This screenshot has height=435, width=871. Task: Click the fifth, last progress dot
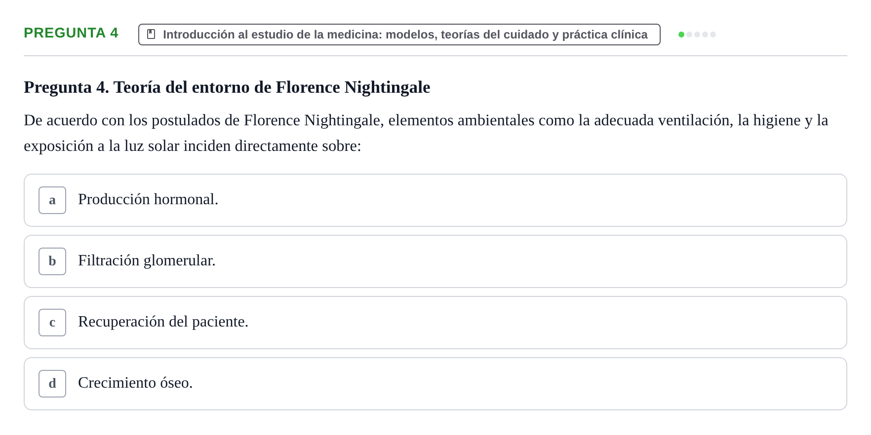713,35
